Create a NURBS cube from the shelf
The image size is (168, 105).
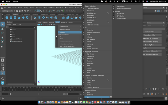pyautogui.click(x=11, y=18)
